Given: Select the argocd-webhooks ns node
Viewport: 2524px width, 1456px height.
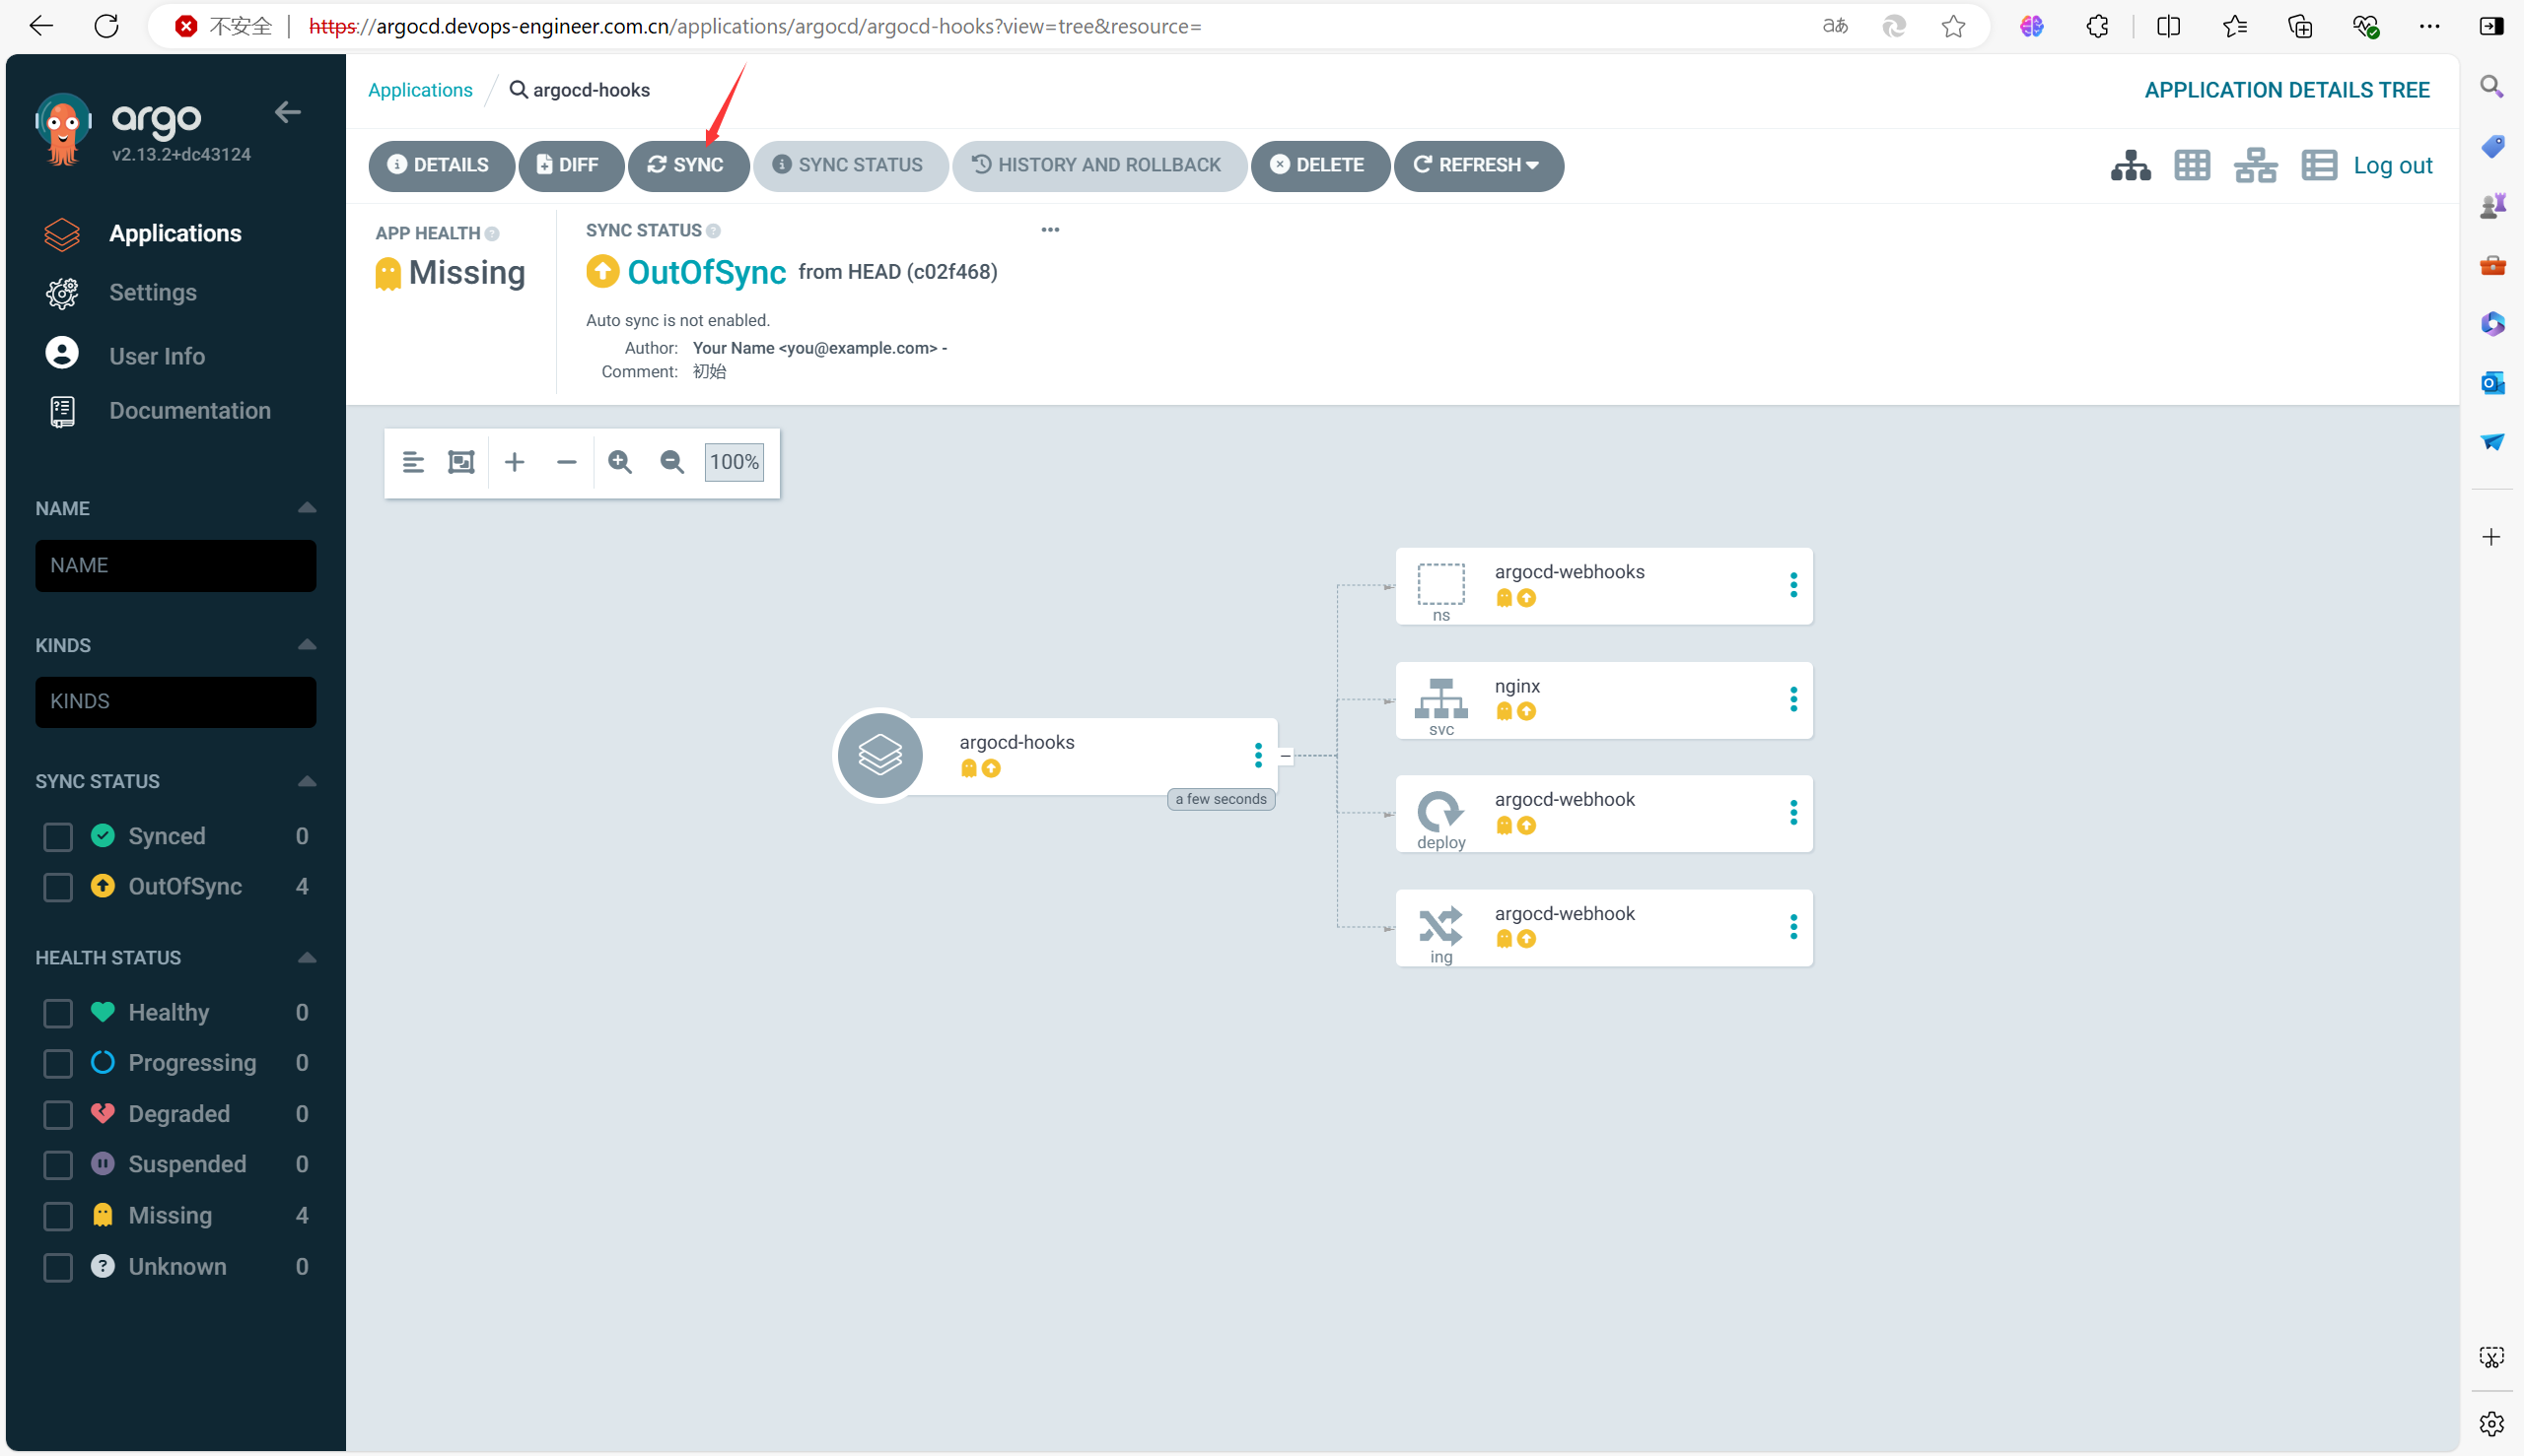Looking at the screenshot, I should 1603,586.
